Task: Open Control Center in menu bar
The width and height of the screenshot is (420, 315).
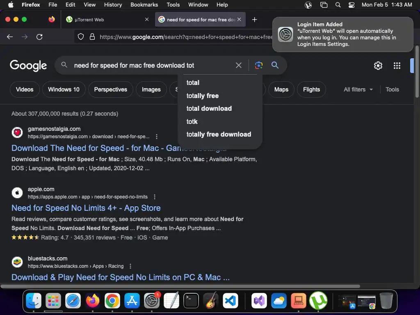Action: click(352, 5)
